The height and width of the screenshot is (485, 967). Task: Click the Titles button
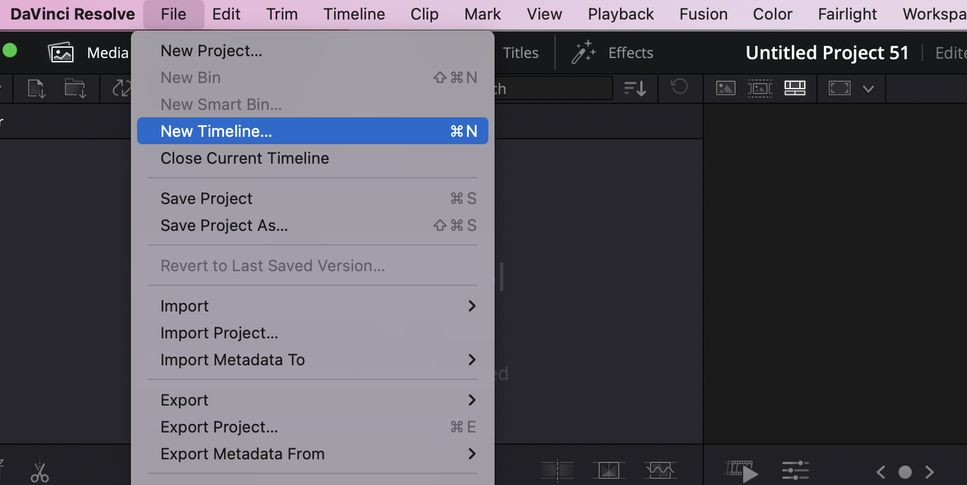click(x=520, y=53)
